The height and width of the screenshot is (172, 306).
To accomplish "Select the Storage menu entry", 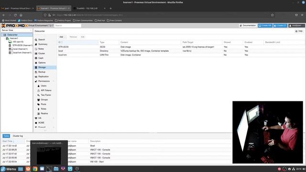I will click(45, 67).
